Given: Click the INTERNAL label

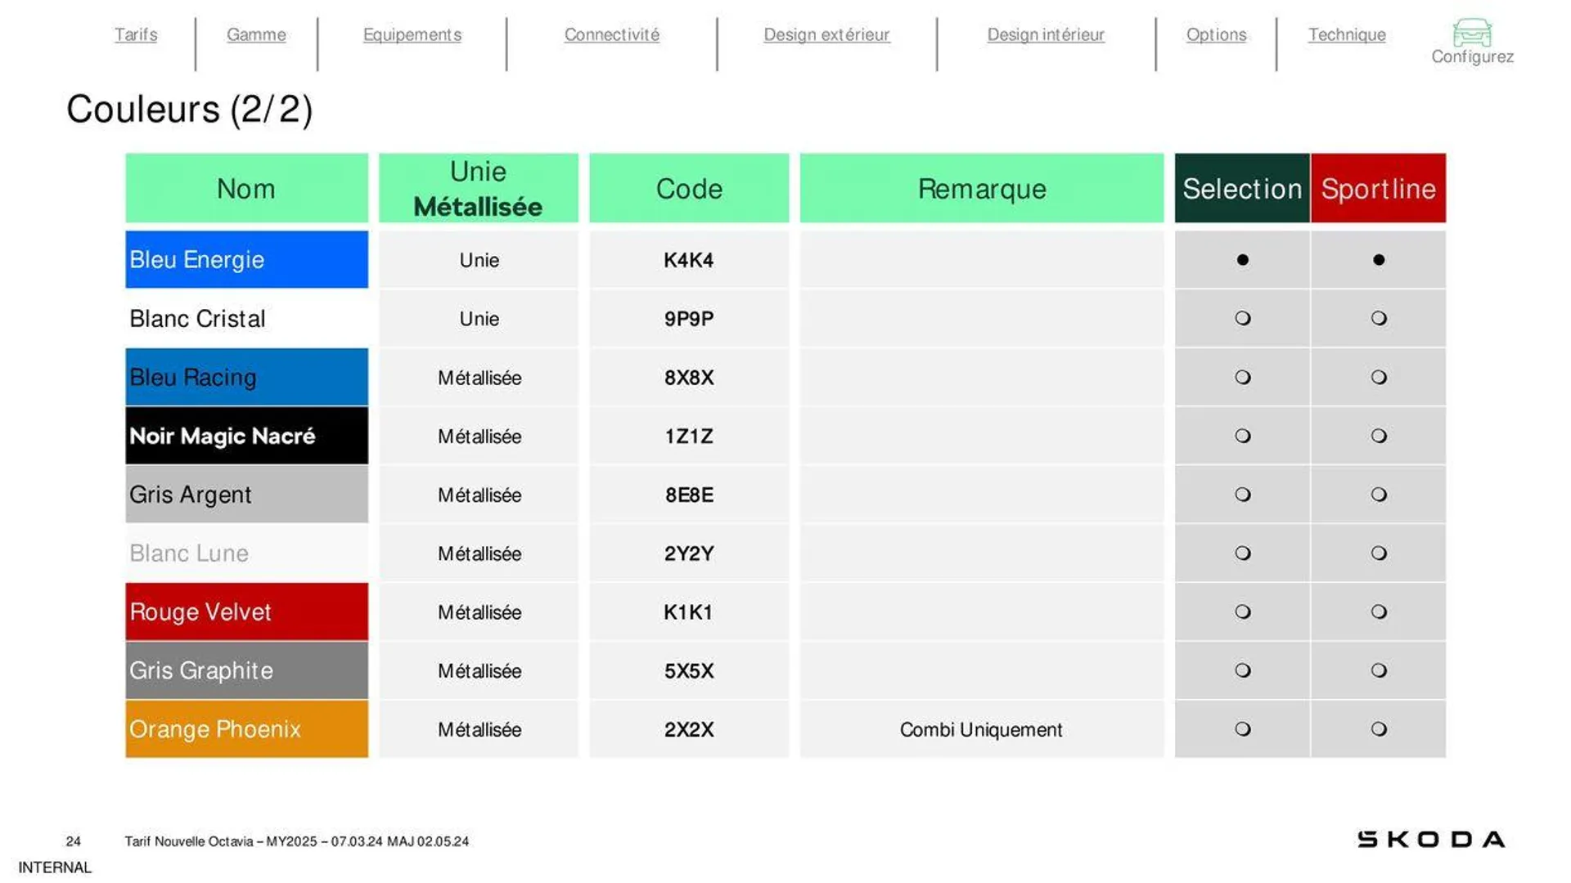Looking at the screenshot, I should [x=55, y=867].
